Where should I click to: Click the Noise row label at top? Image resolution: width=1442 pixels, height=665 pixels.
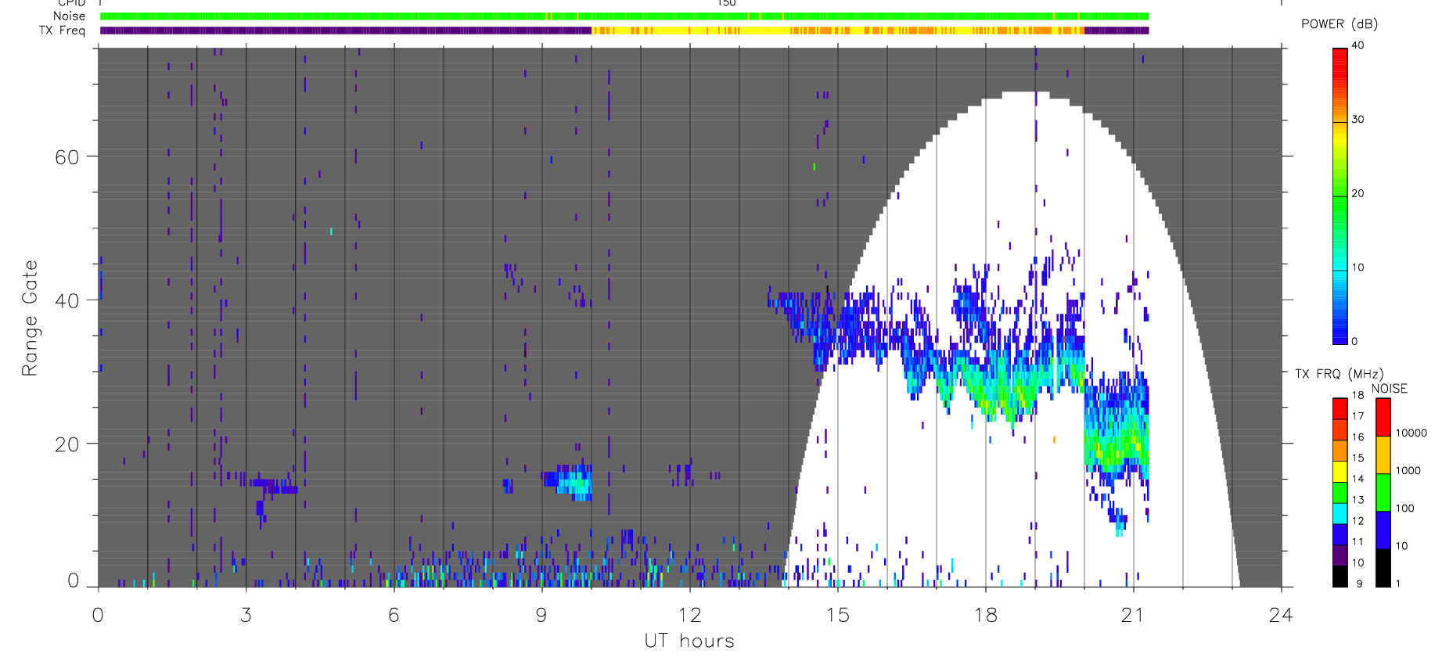point(69,16)
